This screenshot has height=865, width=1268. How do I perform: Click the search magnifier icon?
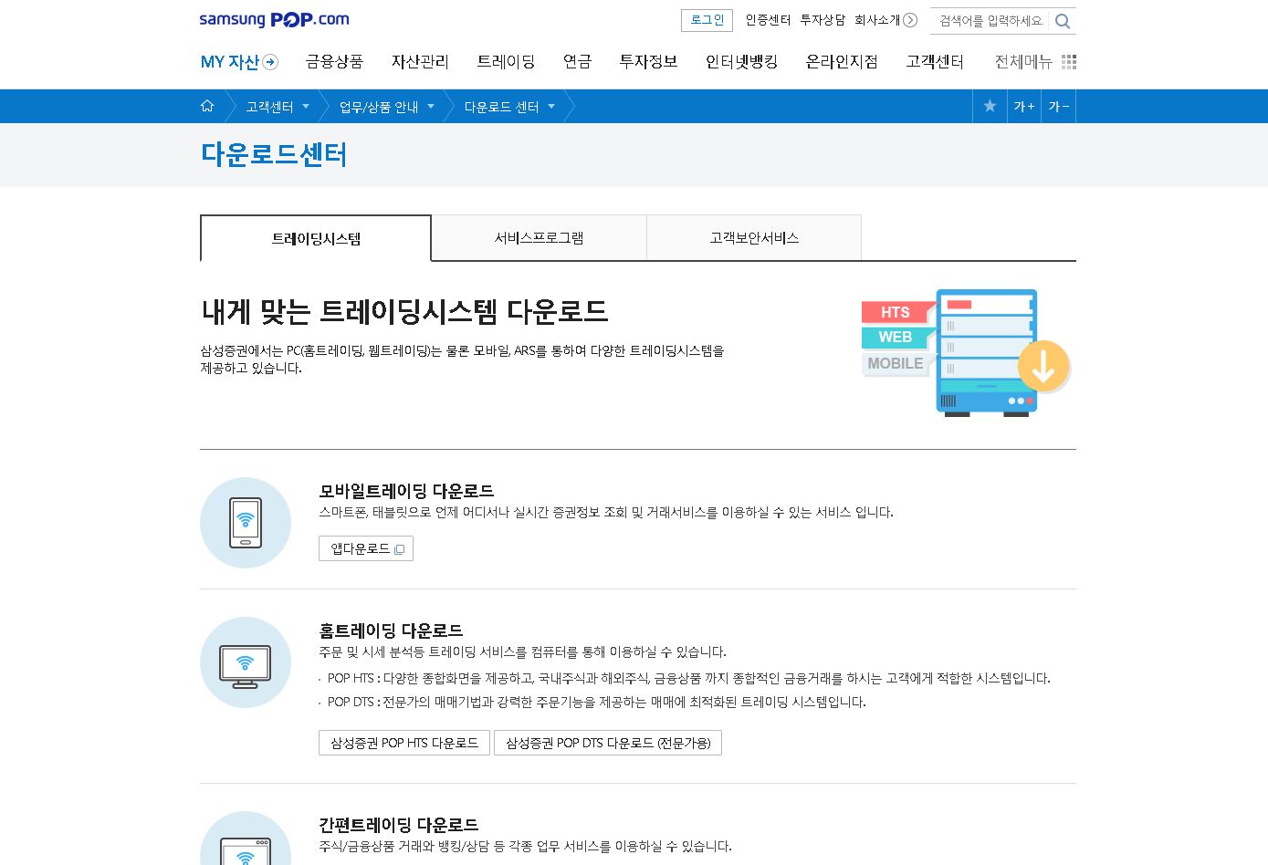pyautogui.click(x=1063, y=21)
